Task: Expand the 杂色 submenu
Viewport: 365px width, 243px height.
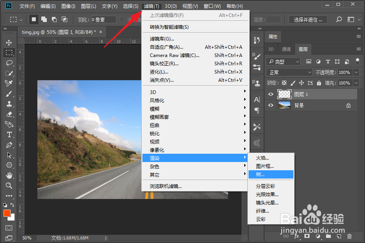Action: point(195,166)
